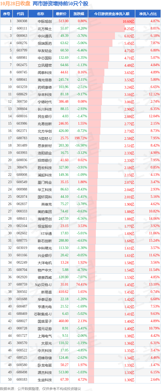Select stock name 国轩高科
The image size is (161, 391).
(x=45, y=197)
